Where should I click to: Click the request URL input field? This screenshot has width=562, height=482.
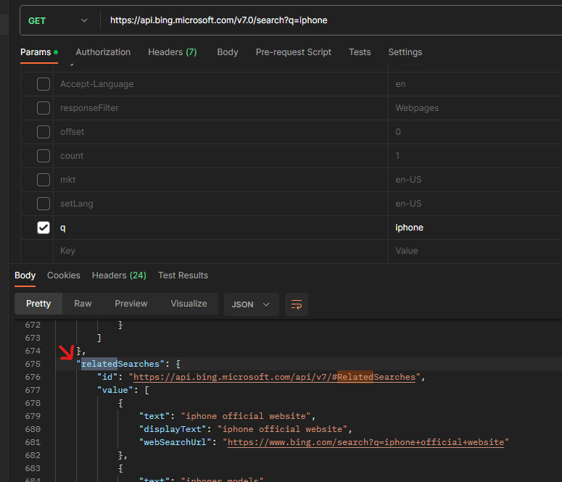pyautogui.click(x=326, y=20)
